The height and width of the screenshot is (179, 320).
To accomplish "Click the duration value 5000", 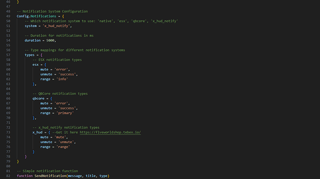I will pos(51,40).
